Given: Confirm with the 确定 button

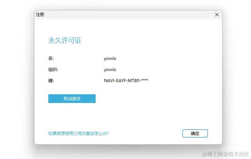Looking at the screenshot, I should 195,133.
